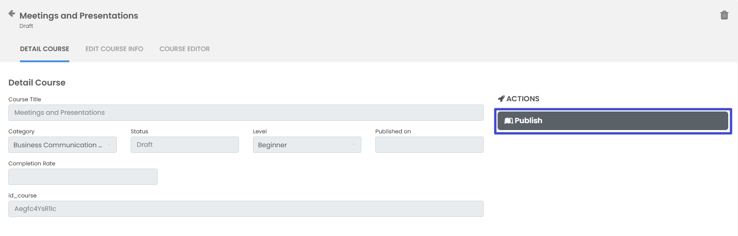Screen dimensions: 738x236
Task: Click the Completion Rate label text
Action: pyautogui.click(x=32, y=164)
